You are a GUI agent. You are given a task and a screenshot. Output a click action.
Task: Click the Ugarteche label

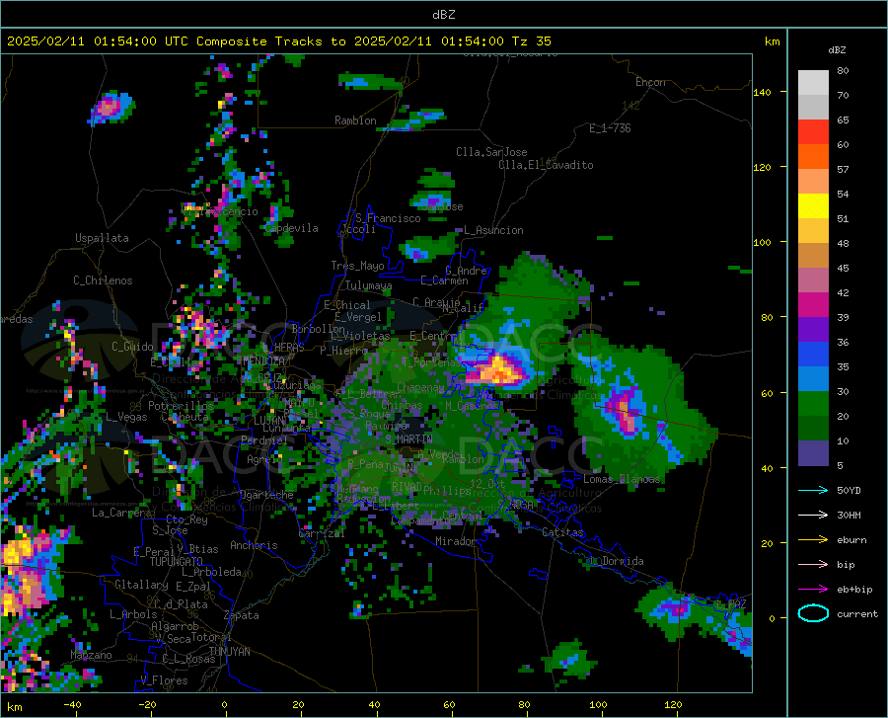click(266, 495)
